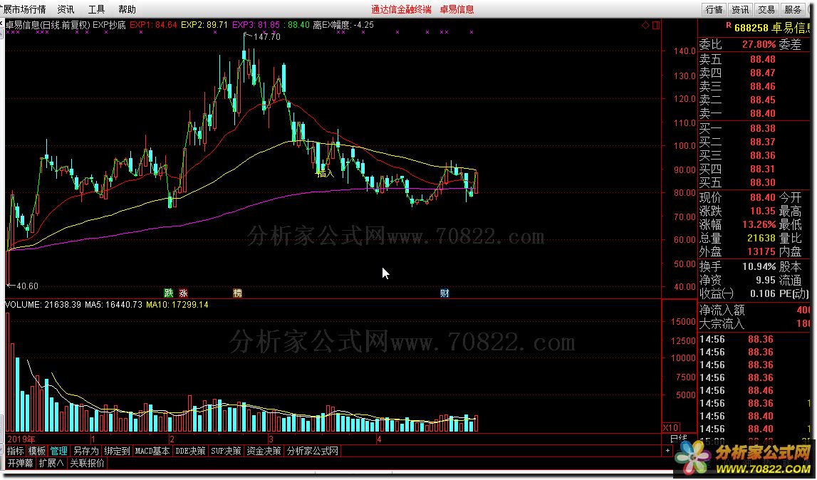Click the 榜 marker below chart

pos(238,293)
